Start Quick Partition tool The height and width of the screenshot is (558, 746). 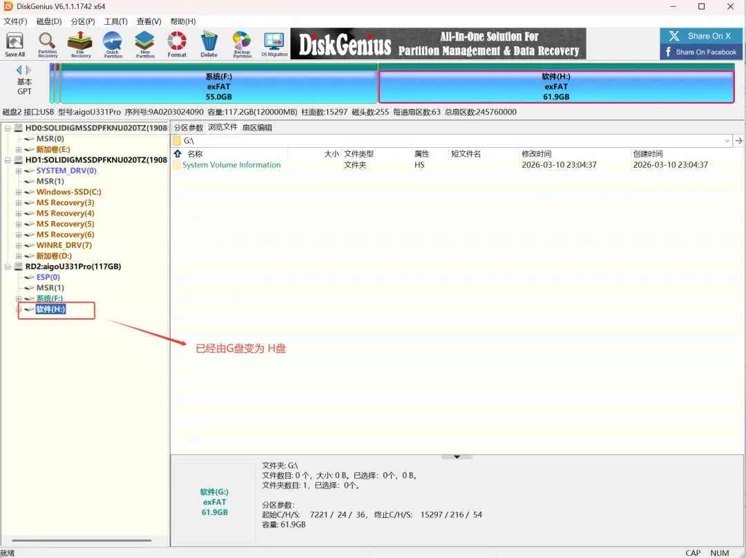[x=113, y=45]
